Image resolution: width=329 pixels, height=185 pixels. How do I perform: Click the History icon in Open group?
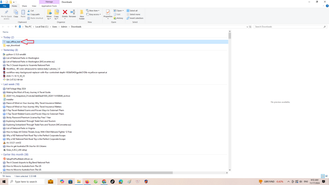click(x=119, y=18)
